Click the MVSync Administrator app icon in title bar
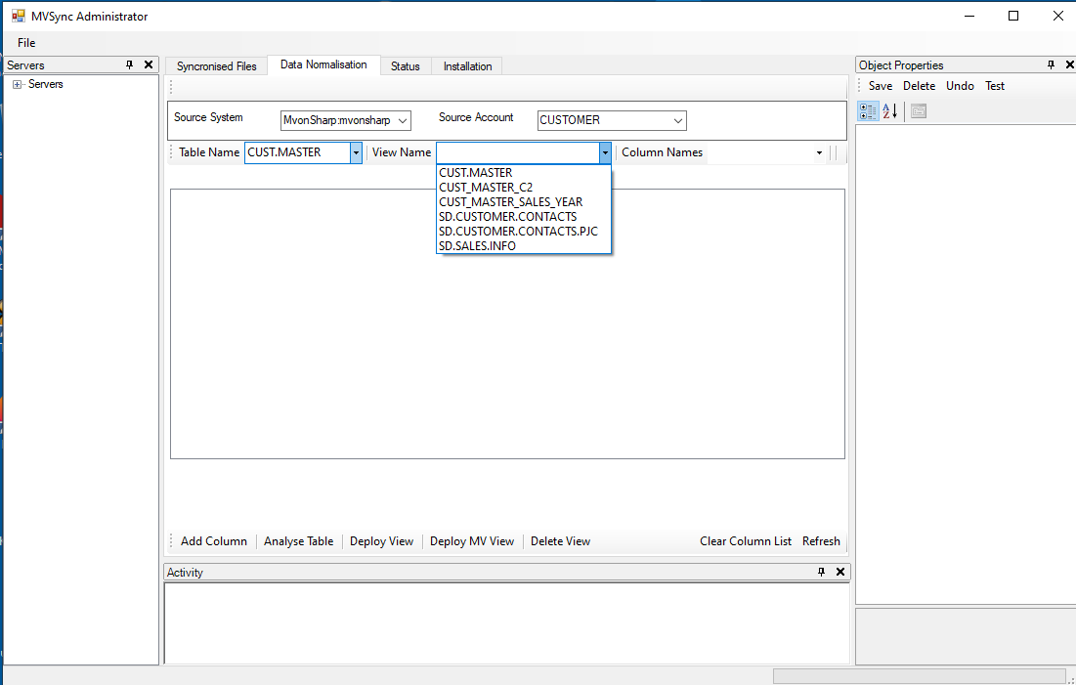Screen dimensions: 1076x685 [x=18, y=16]
